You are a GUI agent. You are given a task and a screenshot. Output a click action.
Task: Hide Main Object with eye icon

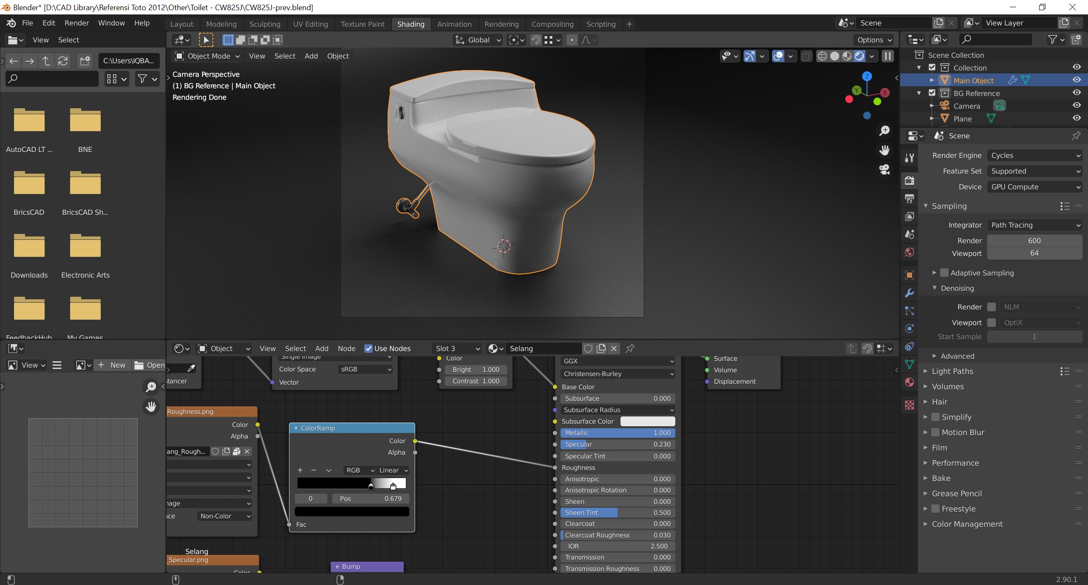(1077, 80)
